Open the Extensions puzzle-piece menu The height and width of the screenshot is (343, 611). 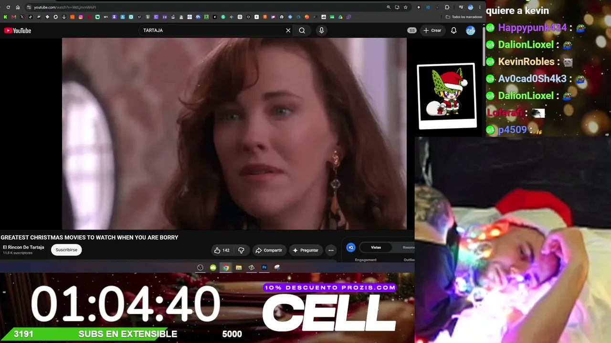(x=447, y=7)
